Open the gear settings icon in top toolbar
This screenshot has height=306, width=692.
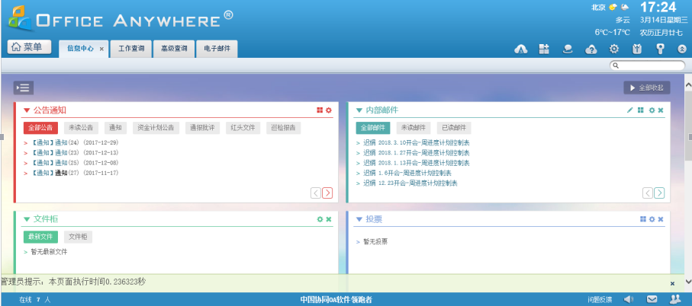click(613, 49)
